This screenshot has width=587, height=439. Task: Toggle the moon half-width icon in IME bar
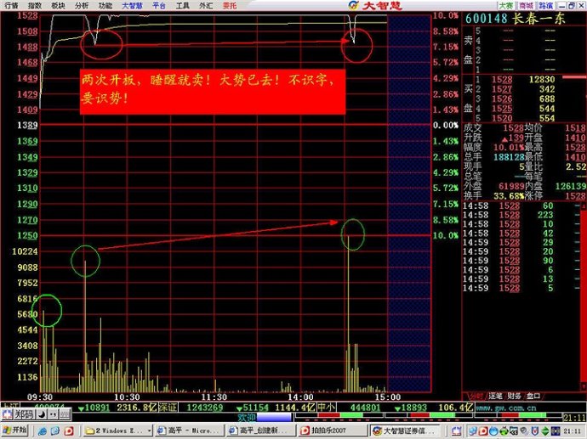click(43, 414)
